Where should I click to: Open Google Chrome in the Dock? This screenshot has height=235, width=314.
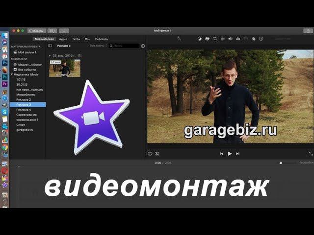[4, 147]
